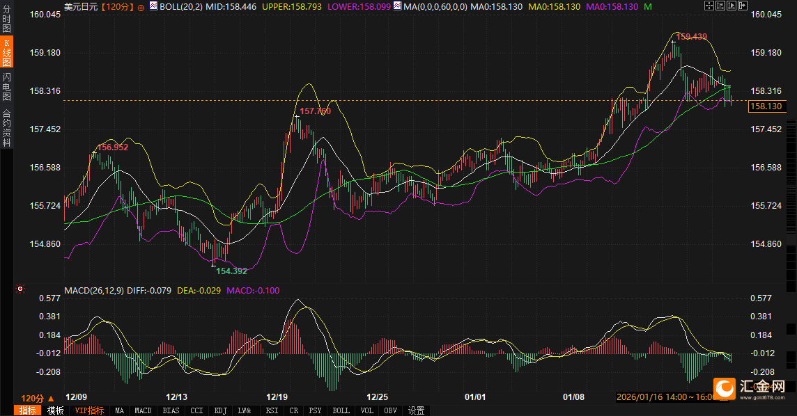
Task: Toggle the MACD indicator at the bottom bar
Action: coord(143,410)
